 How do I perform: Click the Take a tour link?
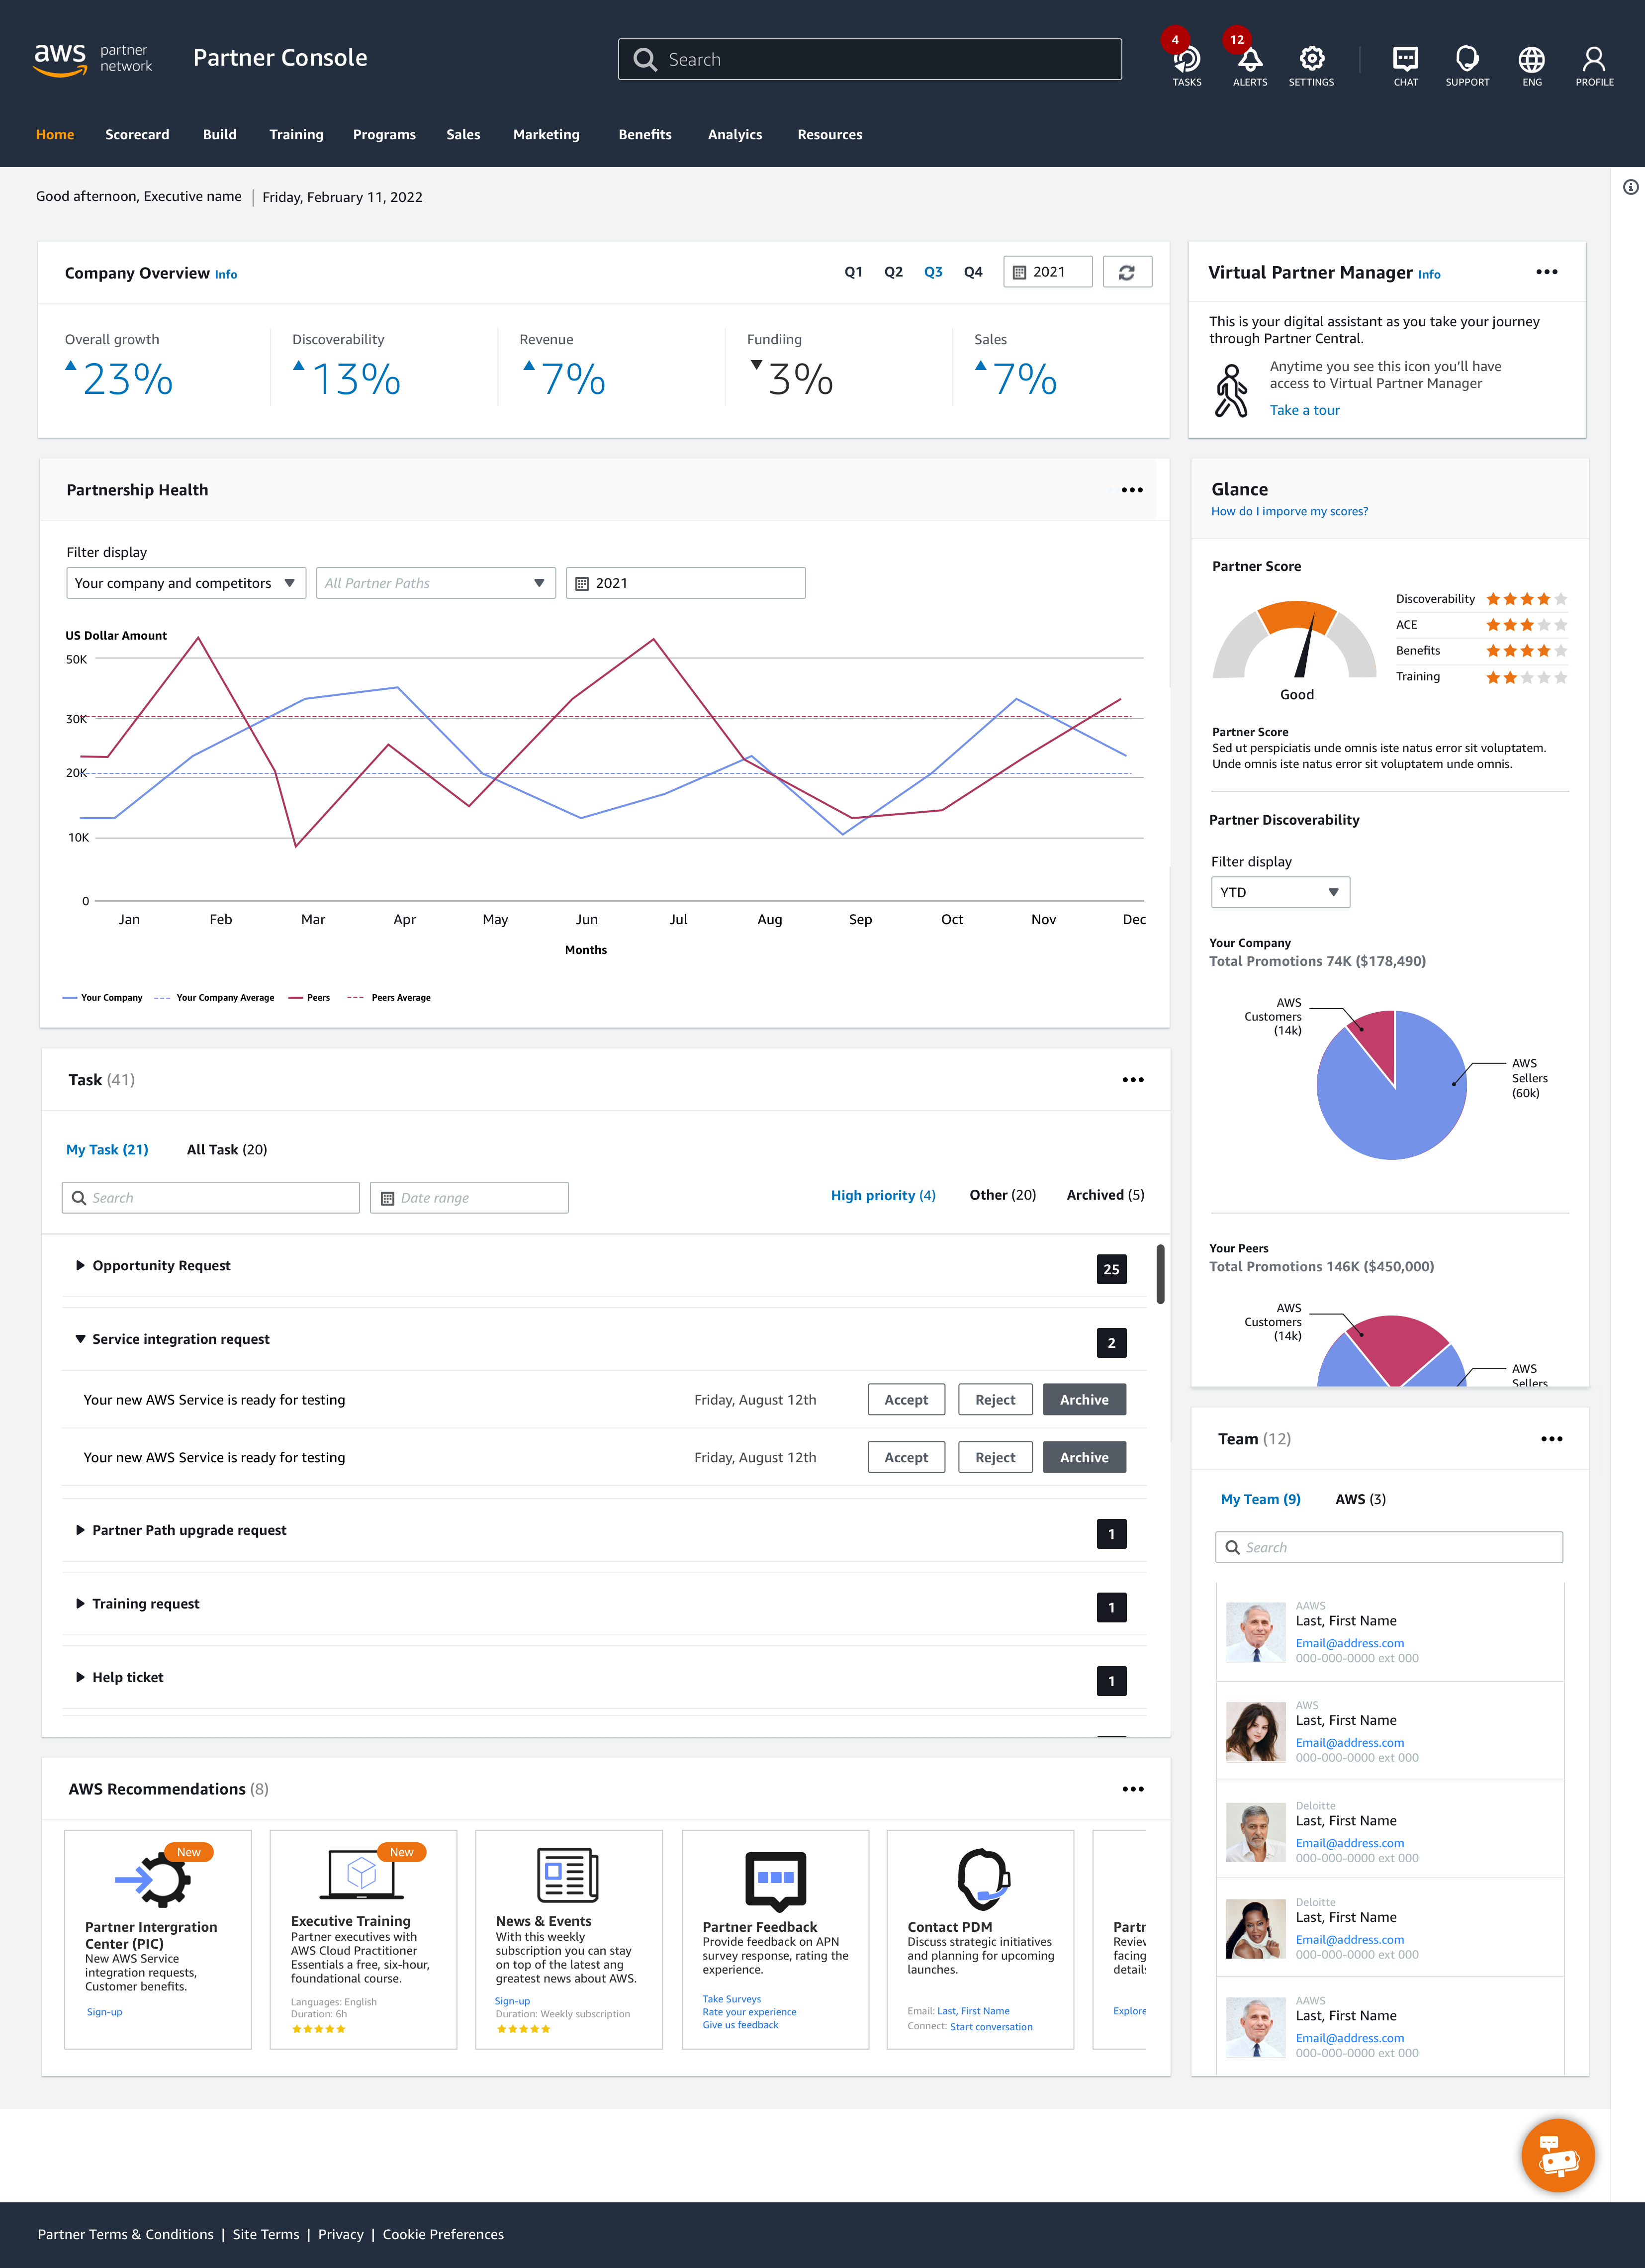click(1304, 410)
